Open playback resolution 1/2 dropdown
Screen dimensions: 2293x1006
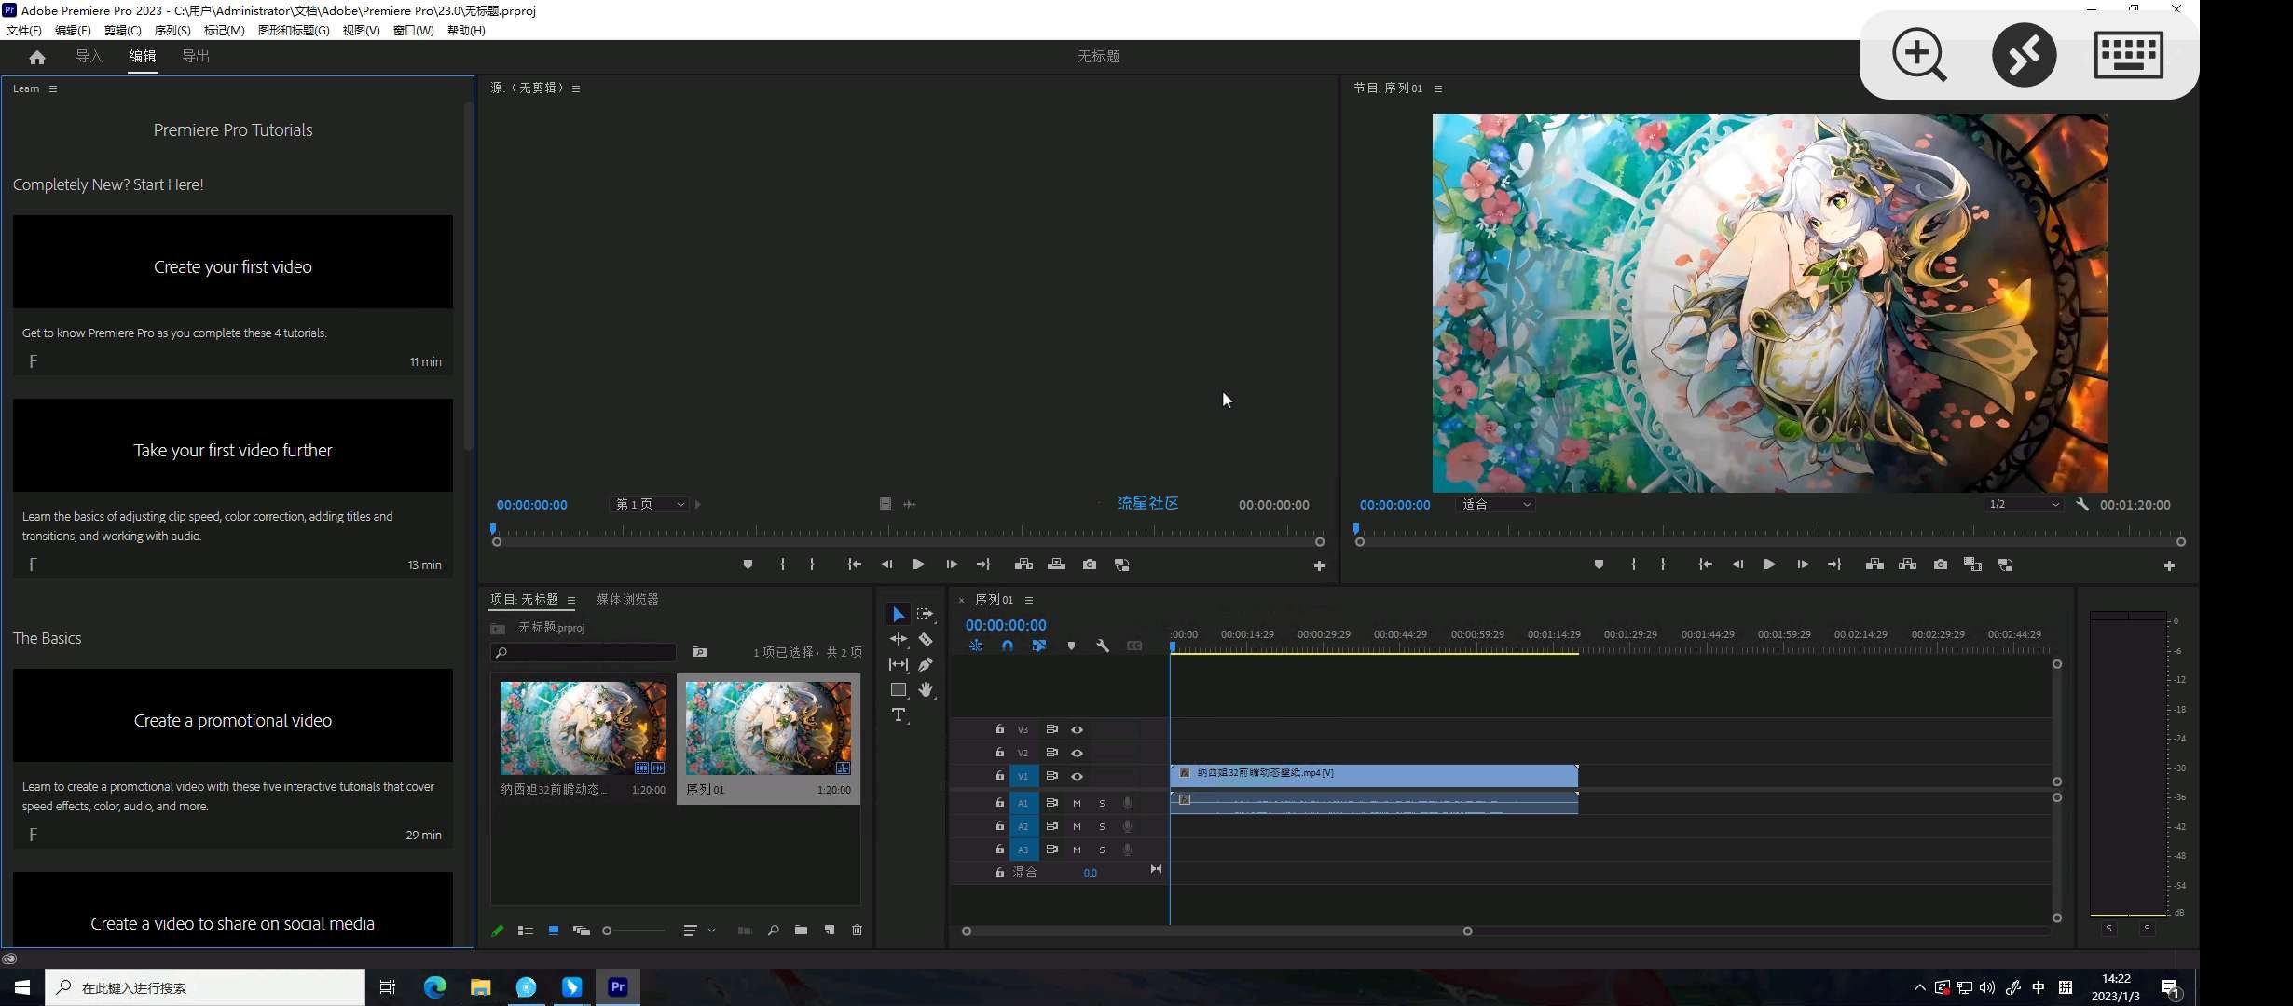click(x=2023, y=504)
